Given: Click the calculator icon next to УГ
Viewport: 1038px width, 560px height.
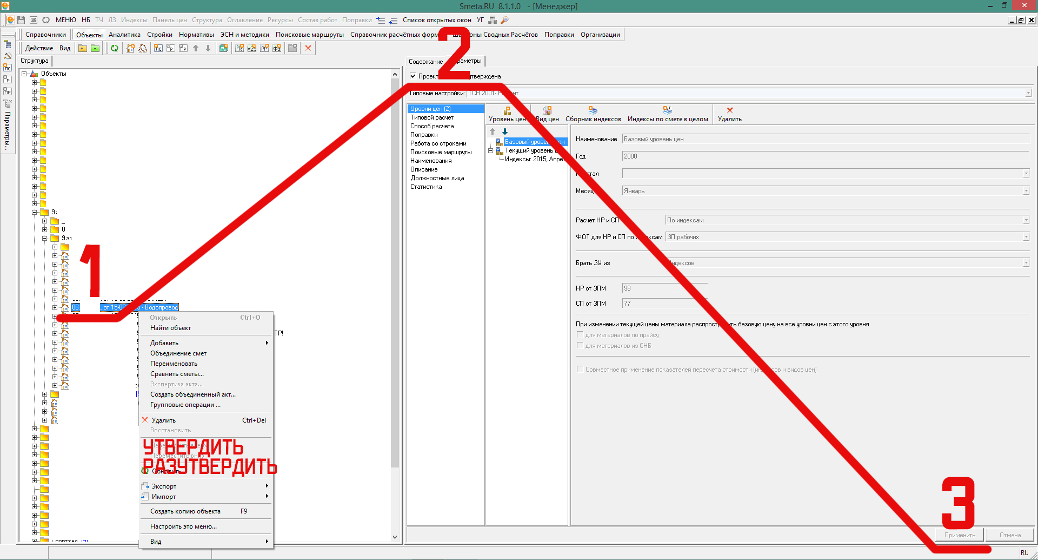Looking at the screenshot, I should tap(492, 20).
